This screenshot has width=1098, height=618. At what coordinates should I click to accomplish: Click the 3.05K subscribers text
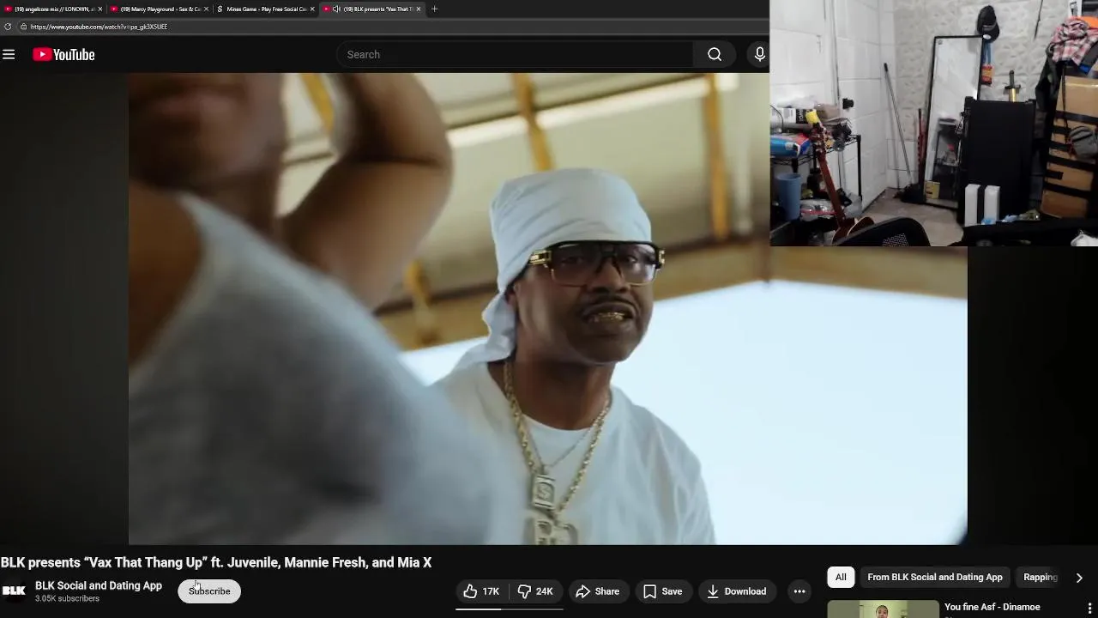click(x=67, y=599)
